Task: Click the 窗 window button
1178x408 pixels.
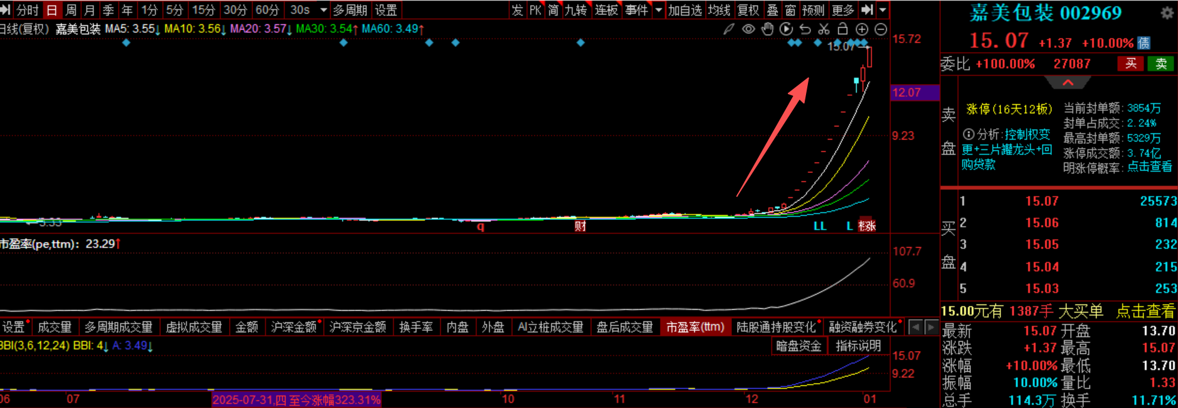Action: coord(790,10)
